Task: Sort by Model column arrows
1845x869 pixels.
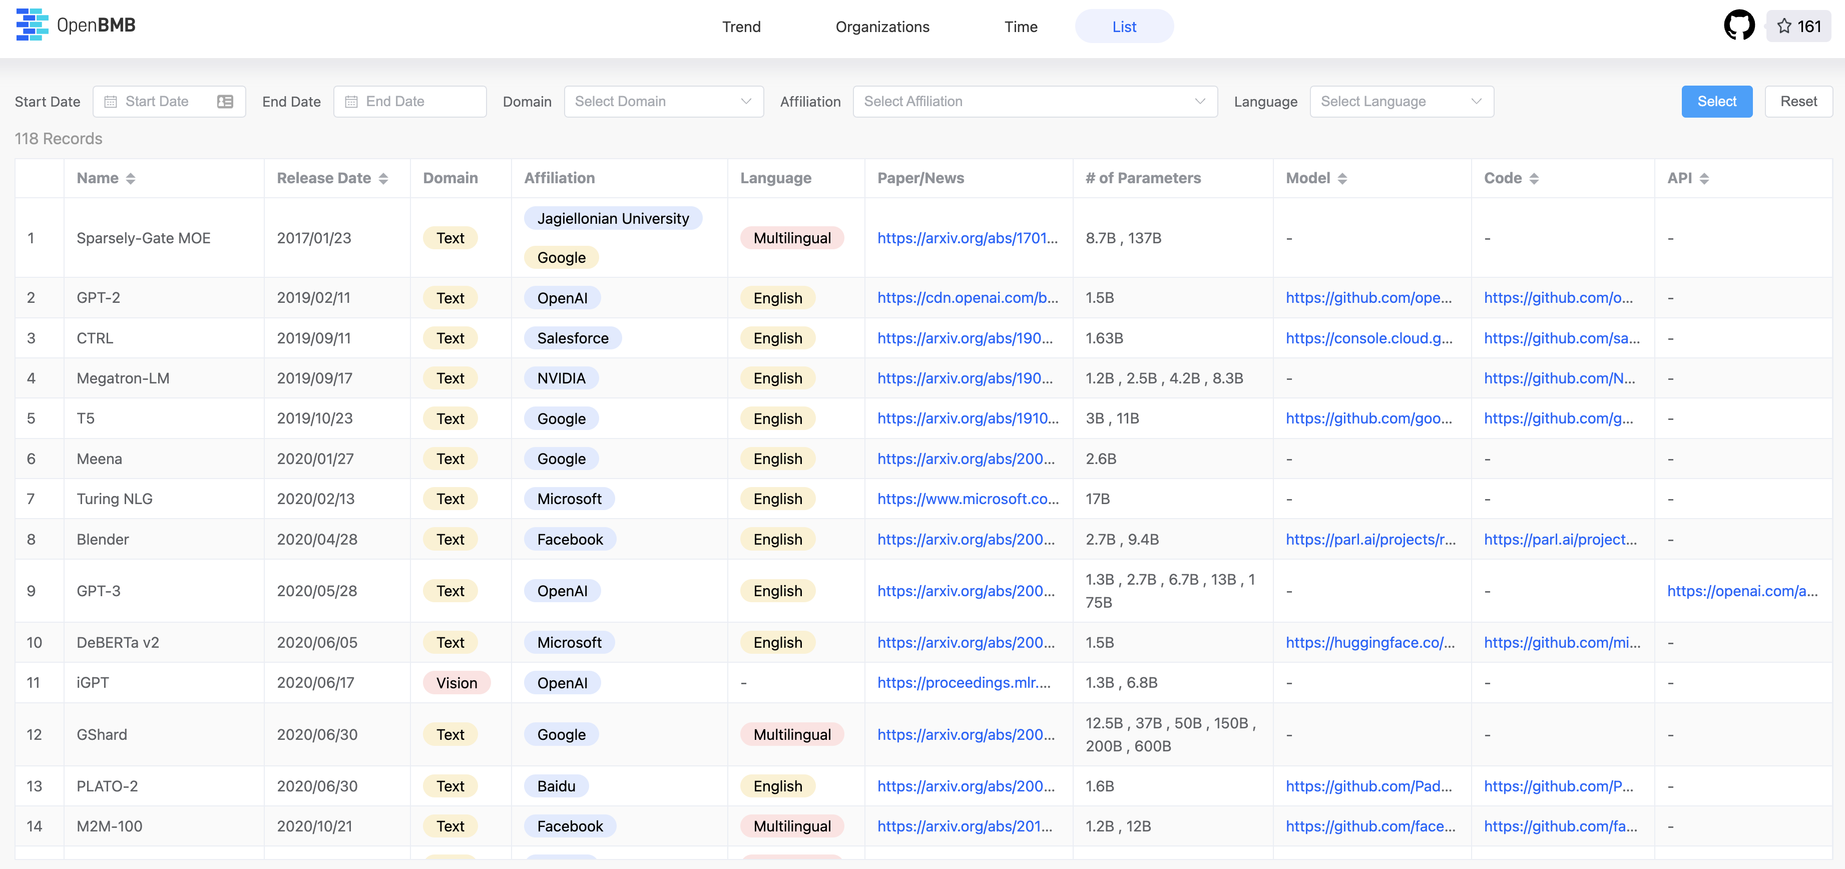Action: click(1342, 178)
